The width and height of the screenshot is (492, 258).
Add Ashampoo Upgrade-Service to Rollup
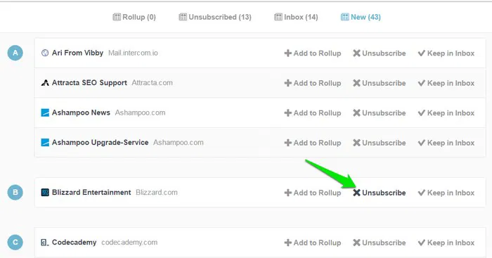tap(313, 143)
